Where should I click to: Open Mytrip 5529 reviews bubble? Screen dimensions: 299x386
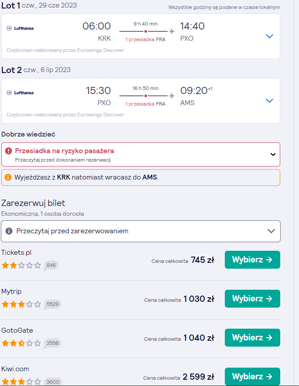click(x=52, y=305)
